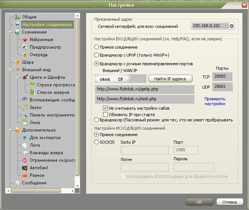Collapse the Дополнительно tree section
Screen dimensions: 249x210
click(10, 130)
